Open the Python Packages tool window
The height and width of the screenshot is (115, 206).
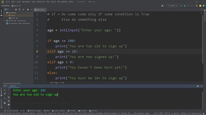(x=34, y=111)
